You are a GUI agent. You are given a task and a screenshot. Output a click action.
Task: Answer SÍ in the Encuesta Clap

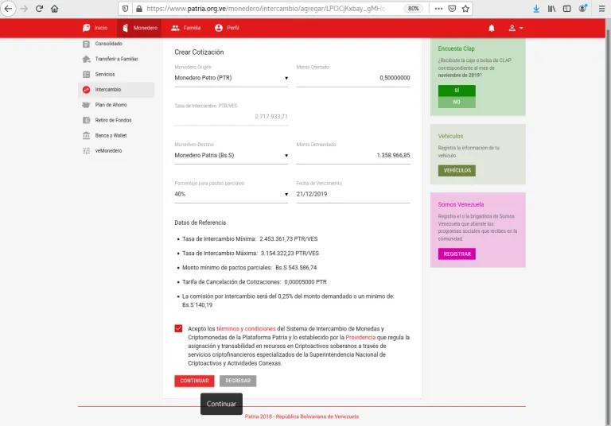(x=457, y=91)
